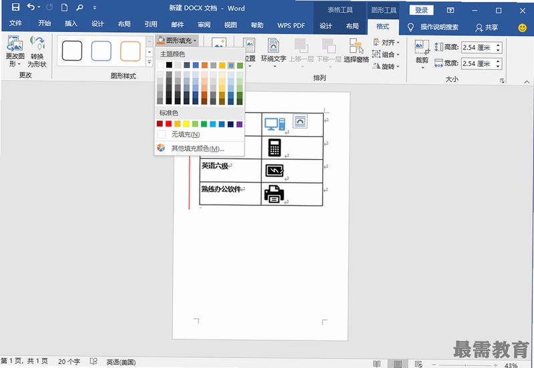The height and width of the screenshot is (368, 534).
Task: Open the 组合 group dropdown
Action: coord(386,54)
